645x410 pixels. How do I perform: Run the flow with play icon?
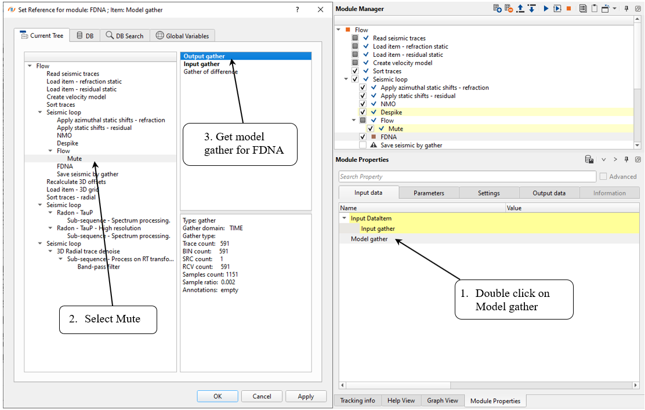pos(546,9)
